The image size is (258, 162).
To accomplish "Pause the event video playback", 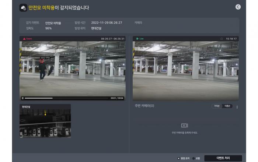I will pyautogui.click(x=22, y=98).
